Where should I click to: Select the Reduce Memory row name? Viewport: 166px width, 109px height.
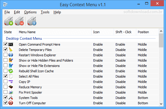pos(30,87)
